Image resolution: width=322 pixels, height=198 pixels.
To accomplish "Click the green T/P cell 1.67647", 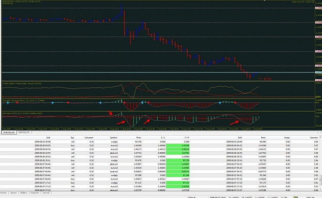I will coord(178,164).
